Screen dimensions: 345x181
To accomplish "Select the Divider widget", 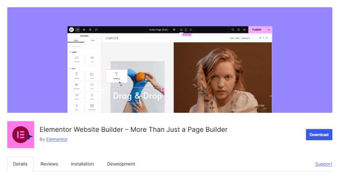I will 92,96.
